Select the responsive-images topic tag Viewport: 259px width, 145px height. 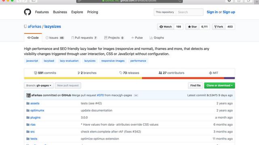coord(113,61)
